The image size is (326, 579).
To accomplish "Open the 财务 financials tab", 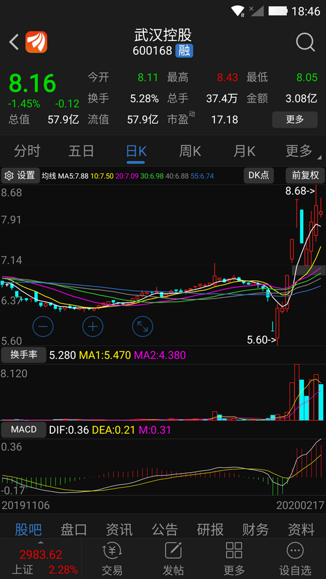I will [x=256, y=529].
